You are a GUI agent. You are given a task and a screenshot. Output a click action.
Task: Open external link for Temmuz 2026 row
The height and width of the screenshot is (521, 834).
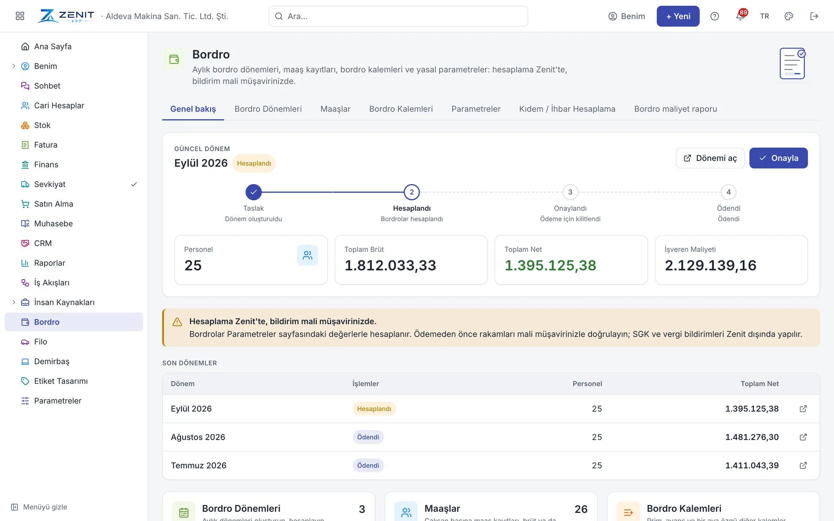(x=803, y=465)
